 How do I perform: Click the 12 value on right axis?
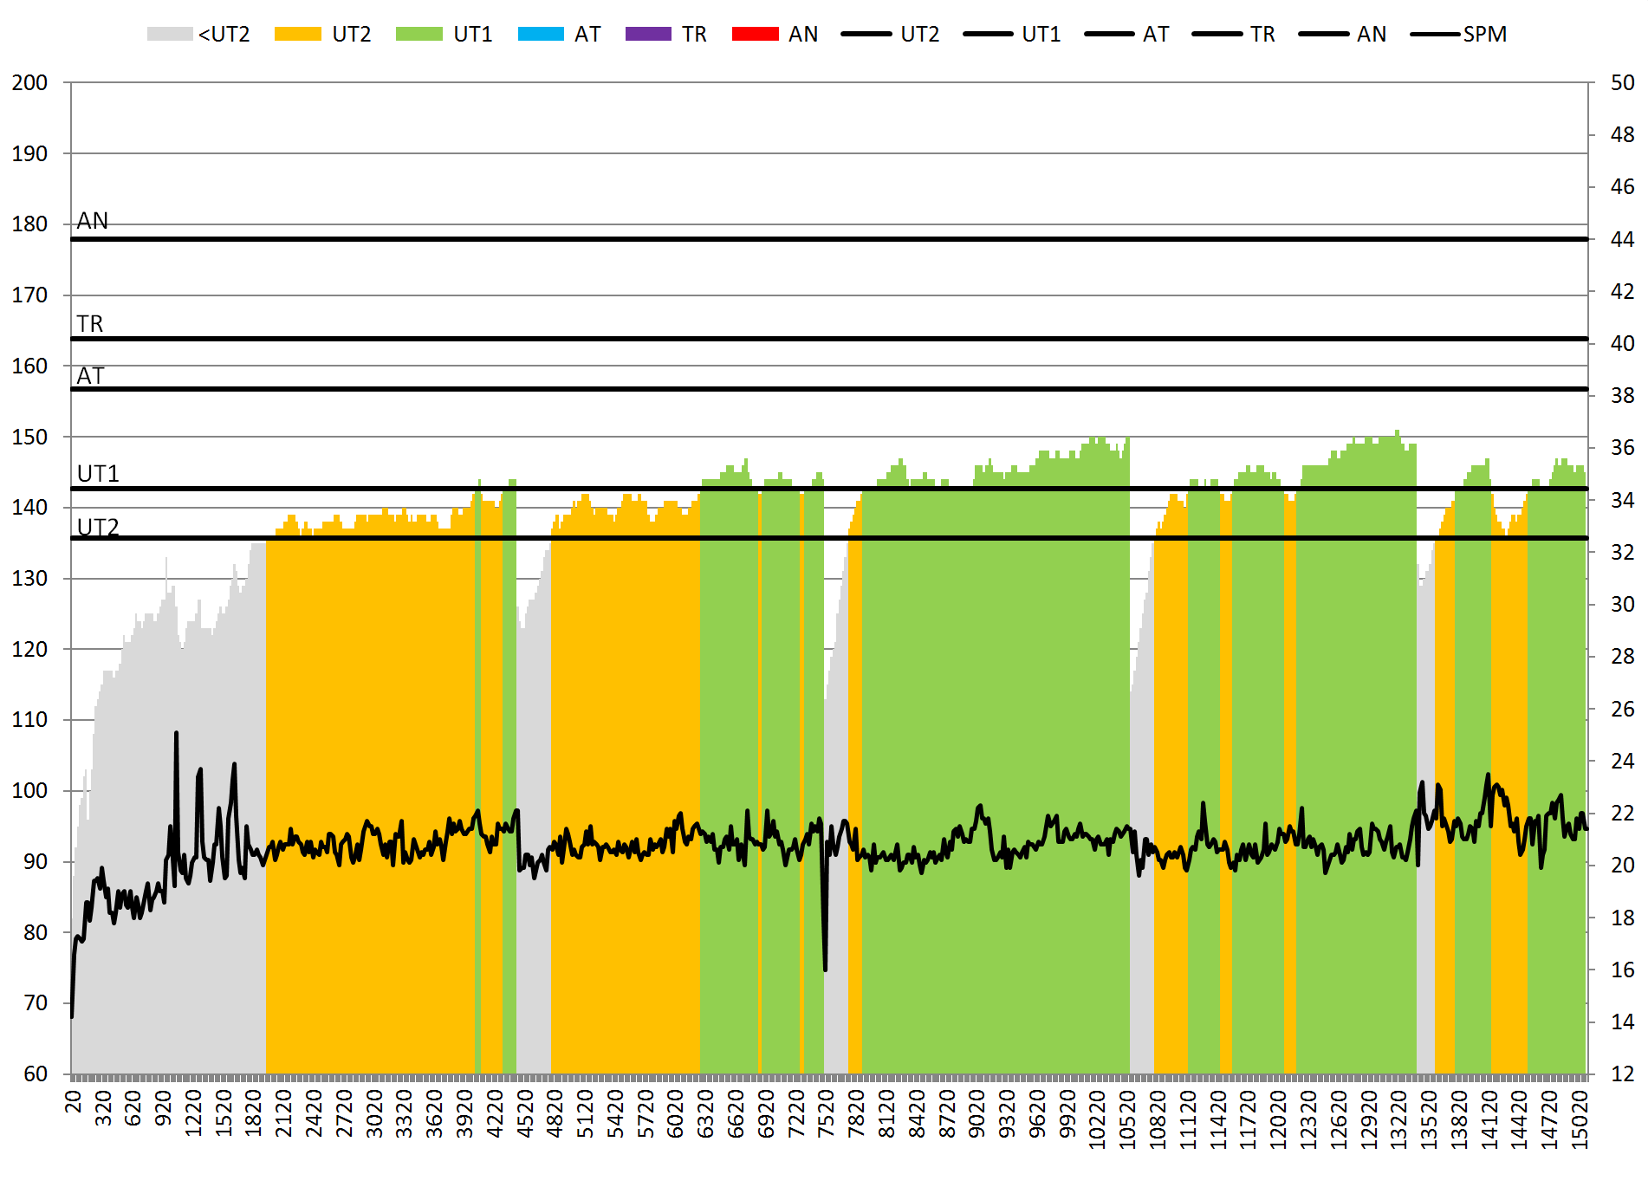click(1622, 1073)
